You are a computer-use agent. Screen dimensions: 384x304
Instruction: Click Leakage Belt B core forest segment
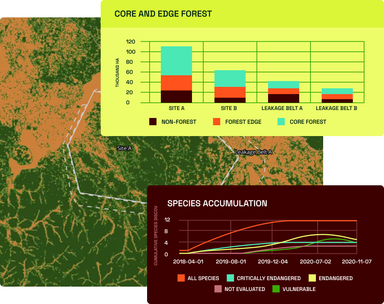tap(337, 91)
